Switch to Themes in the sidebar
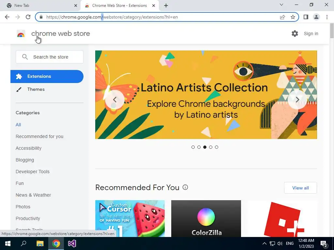Viewport: 334px width, 250px height. pos(36,89)
